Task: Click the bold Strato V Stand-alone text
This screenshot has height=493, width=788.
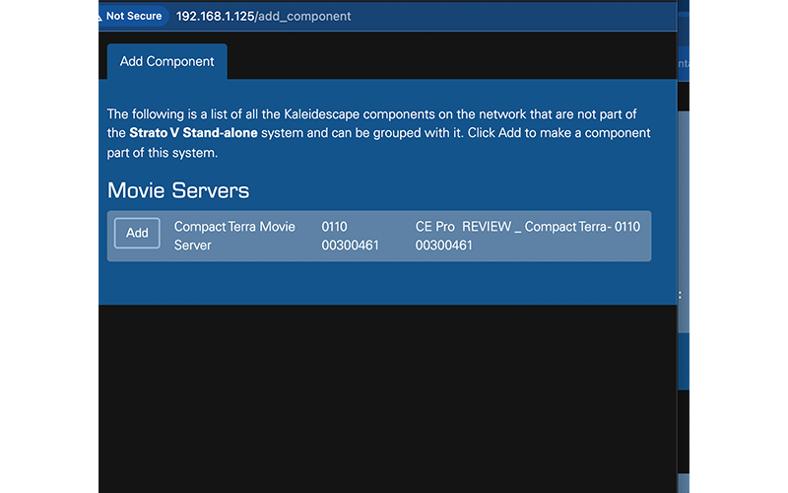Action: (x=186, y=132)
